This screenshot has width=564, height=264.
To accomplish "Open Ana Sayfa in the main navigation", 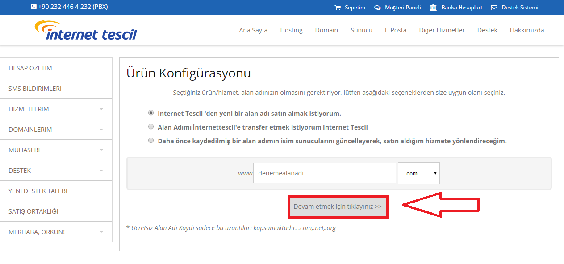I will (253, 30).
